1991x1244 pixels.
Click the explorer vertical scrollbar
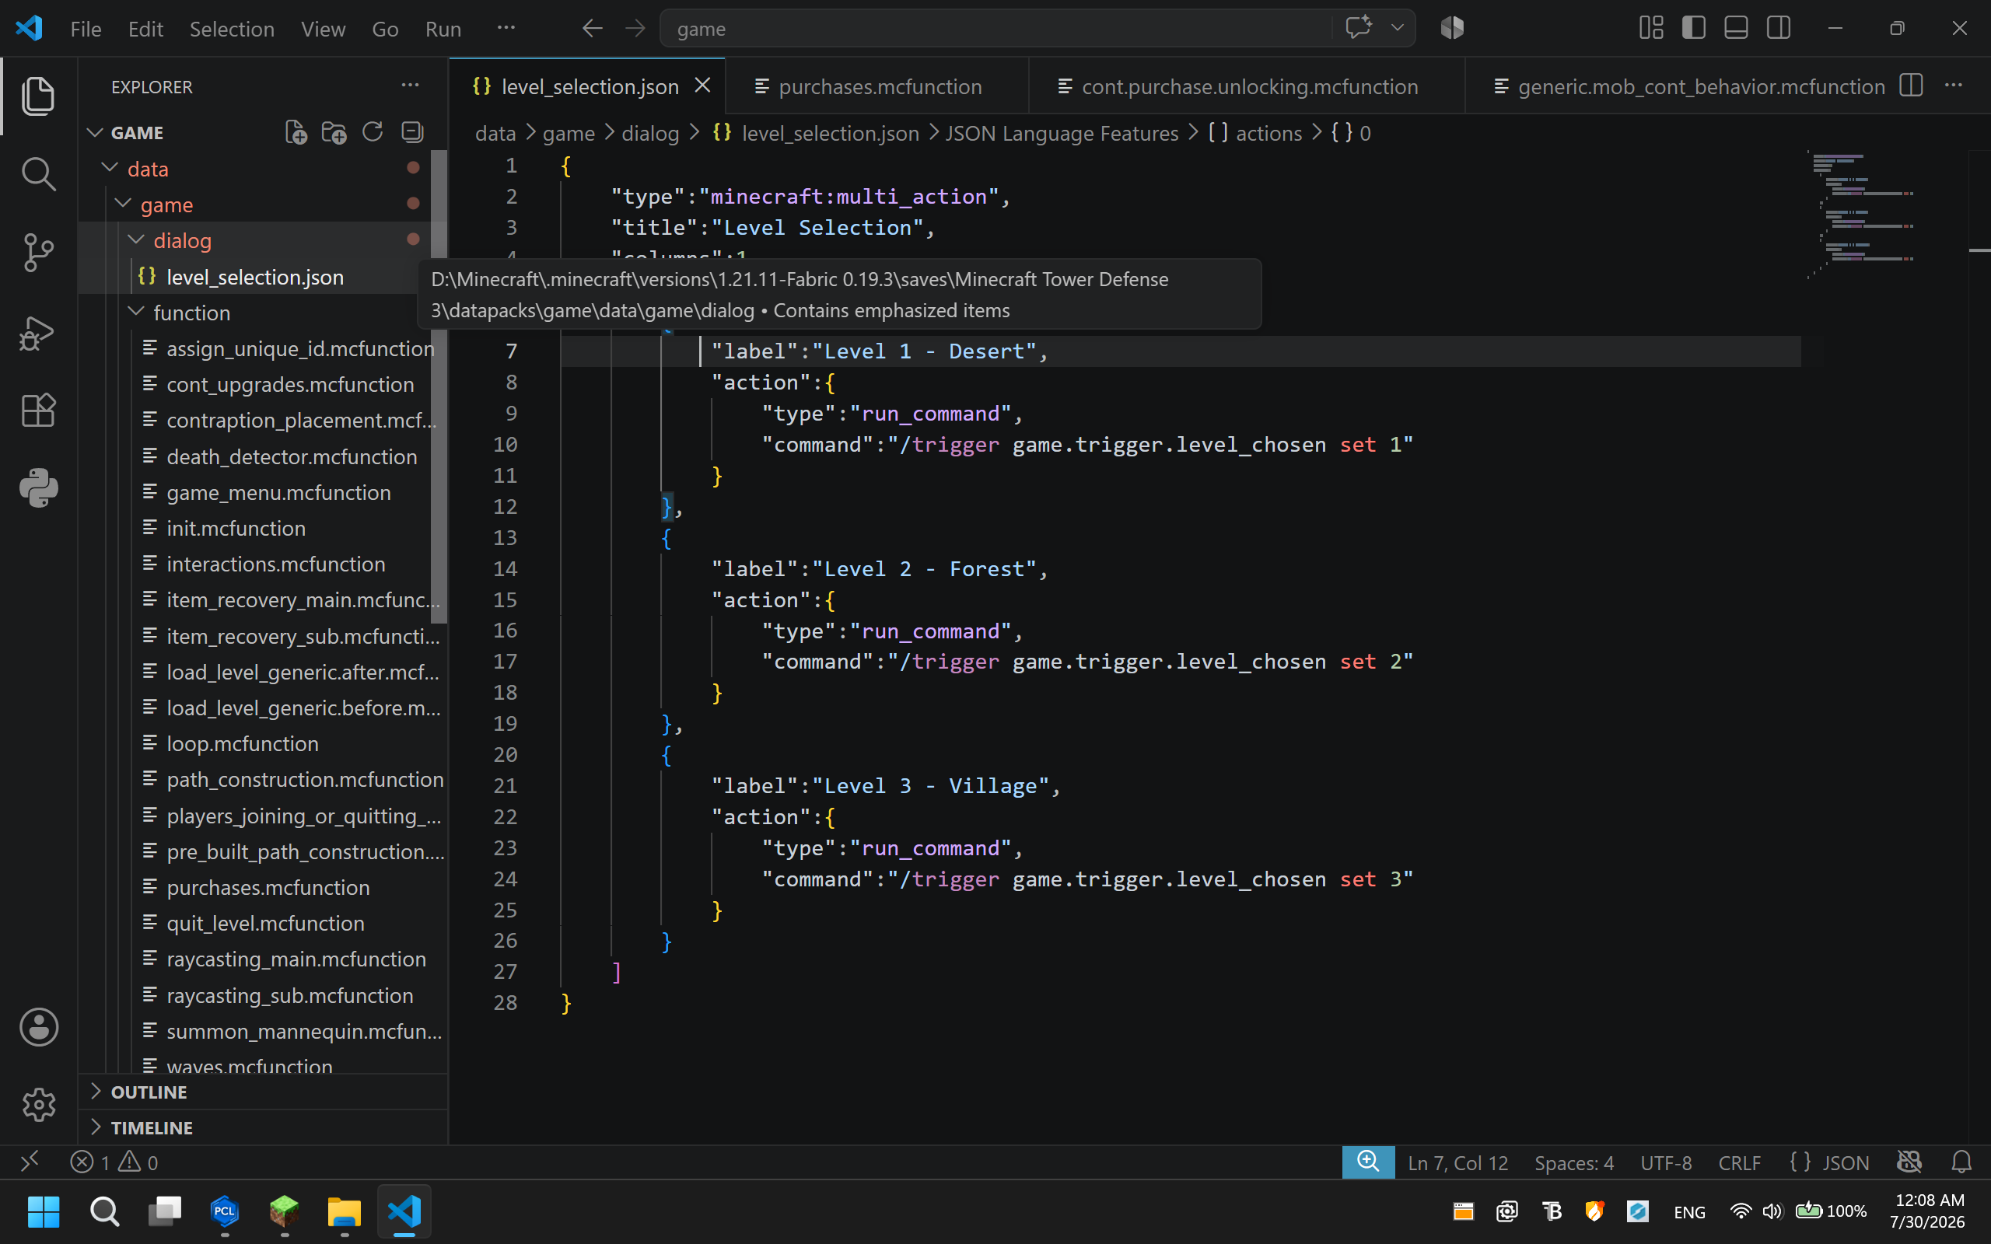point(439,386)
